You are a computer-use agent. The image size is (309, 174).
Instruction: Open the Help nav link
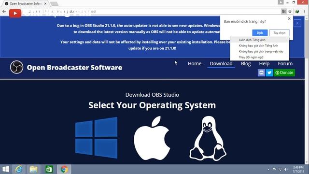[x=264, y=63]
